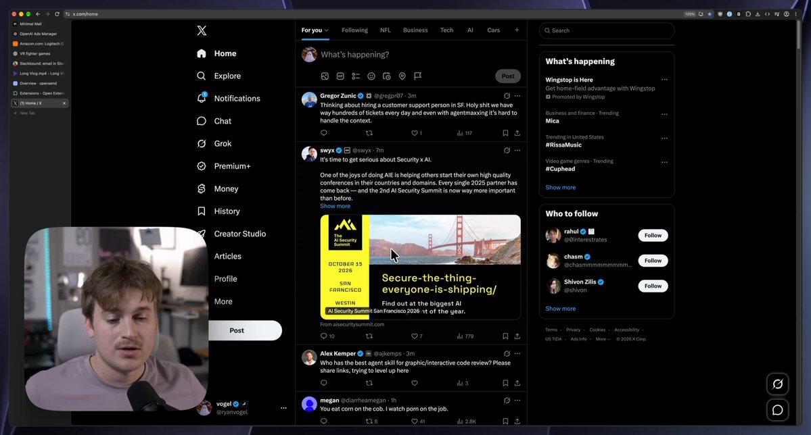Switch to the NFL tab

coord(386,30)
